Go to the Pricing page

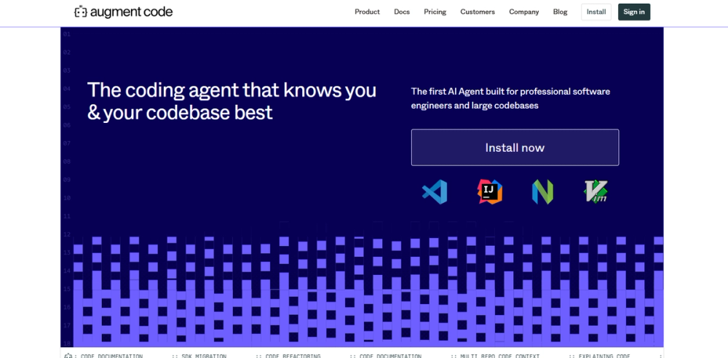[435, 12]
